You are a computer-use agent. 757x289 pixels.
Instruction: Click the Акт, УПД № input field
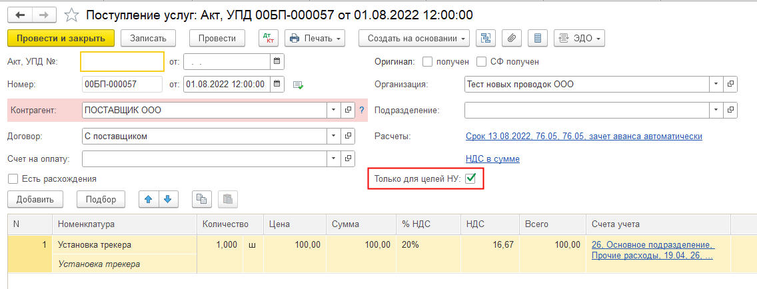click(122, 62)
